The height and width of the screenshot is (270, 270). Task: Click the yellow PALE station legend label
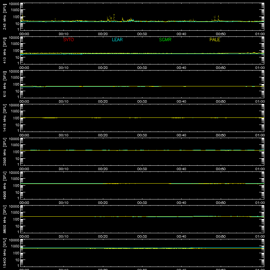[215, 39]
